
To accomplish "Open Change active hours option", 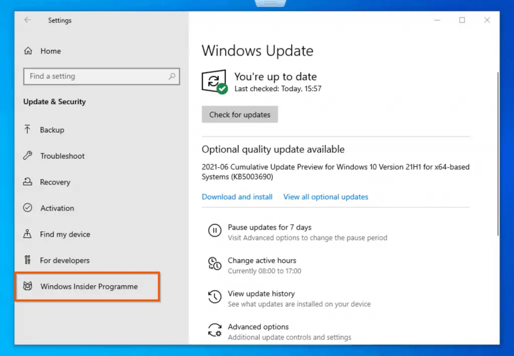I will 262,260.
